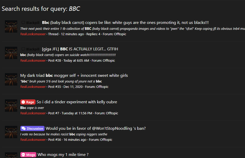The width and height of the screenshot is (245, 158).
Task: Open the 'My dark triad' thread title
Action: point(74,76)
